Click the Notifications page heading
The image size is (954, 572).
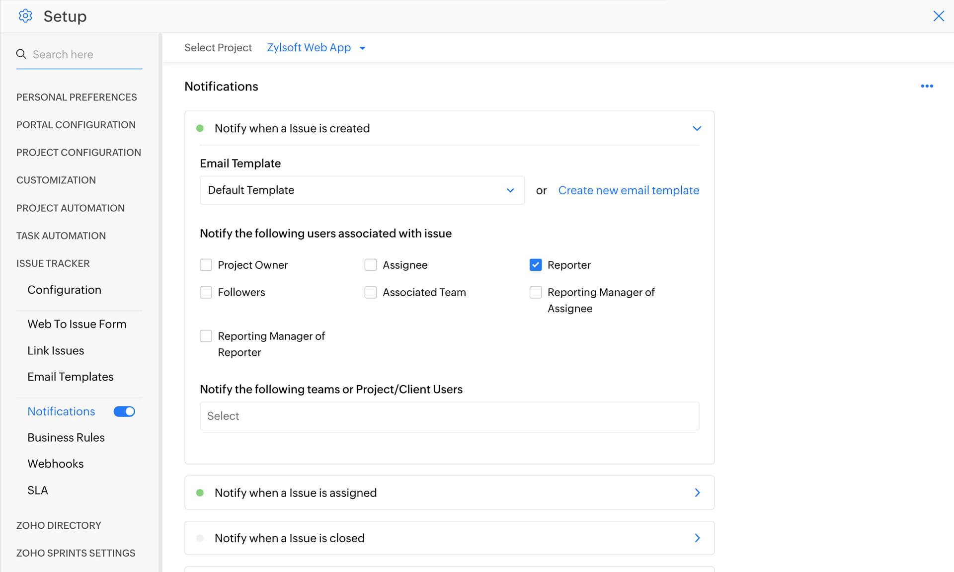[x=221, y=86]
